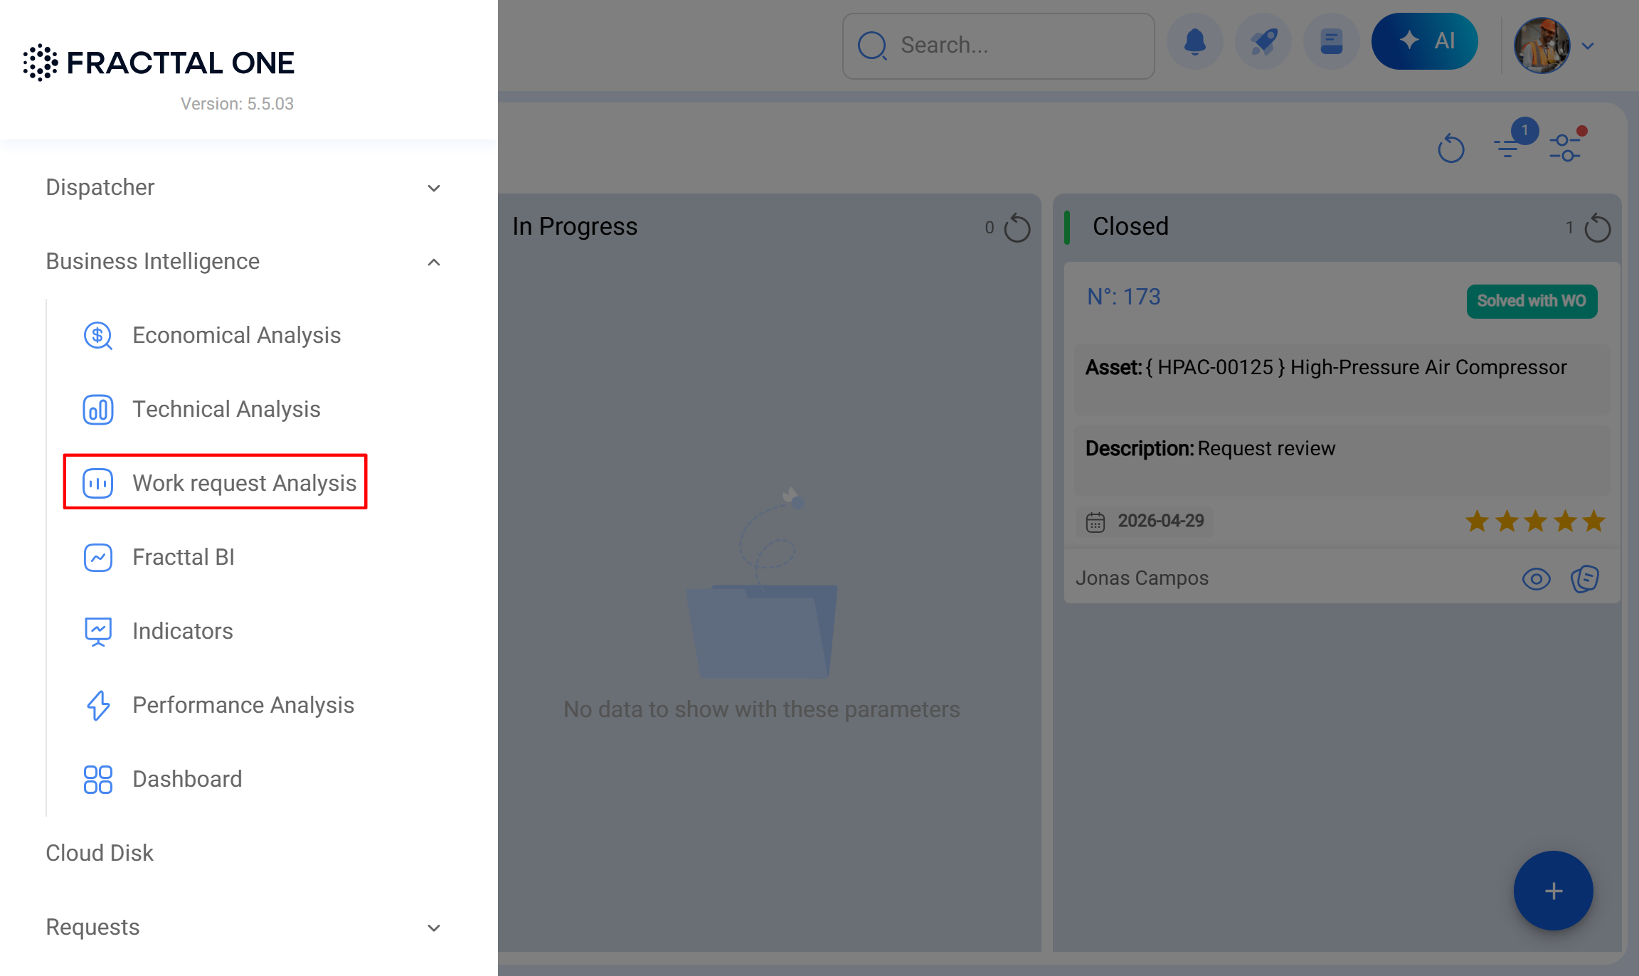This screenshot has width=1639, height=976.
Task: Click the book guide icon
Action: pyautogui.click(x=1331, y=43)
